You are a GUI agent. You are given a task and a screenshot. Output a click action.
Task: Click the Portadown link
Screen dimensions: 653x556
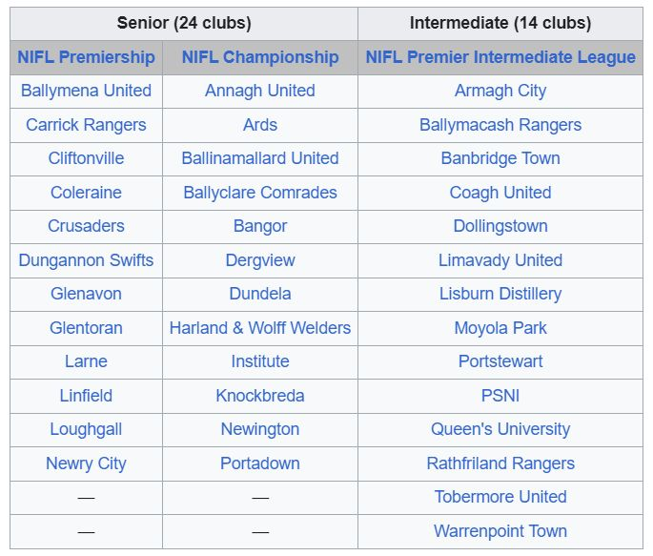coord(260,463)
